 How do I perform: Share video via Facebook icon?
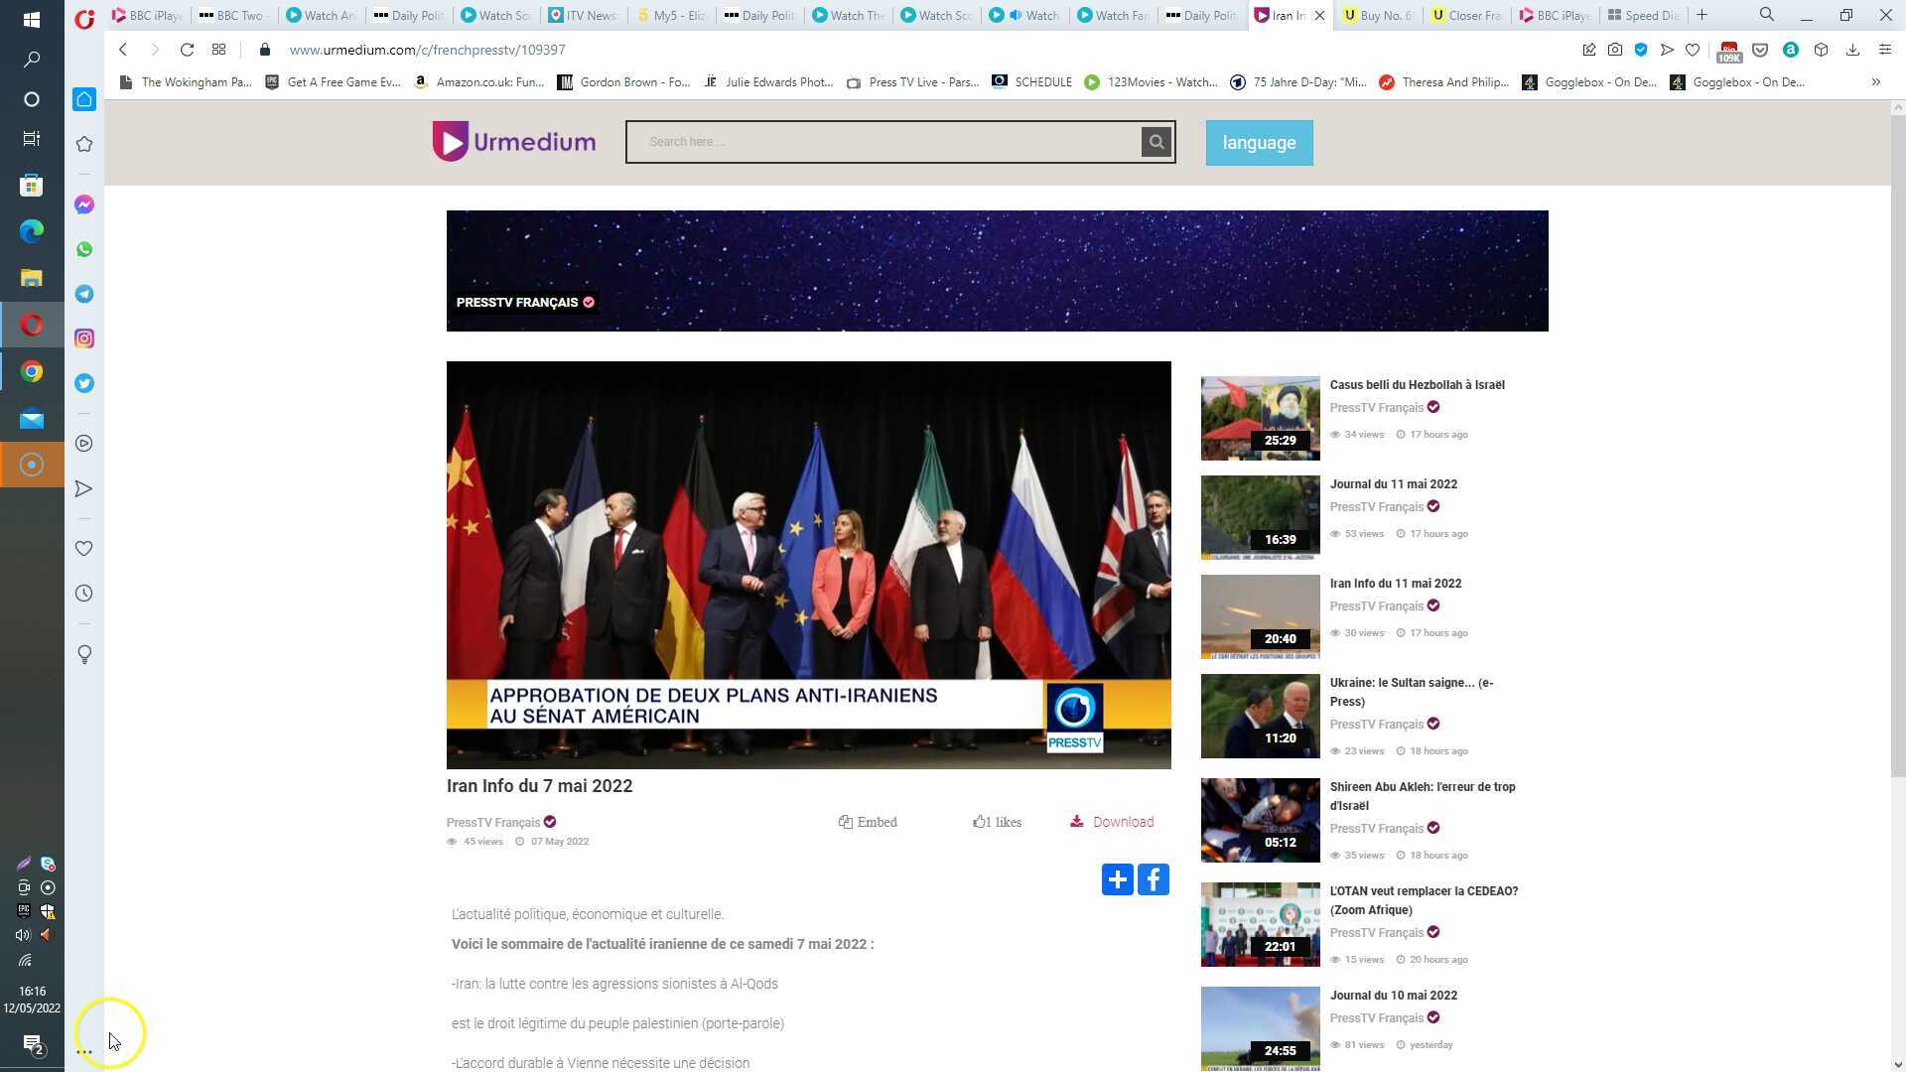pyautogui.click(x=1153, y=879)
